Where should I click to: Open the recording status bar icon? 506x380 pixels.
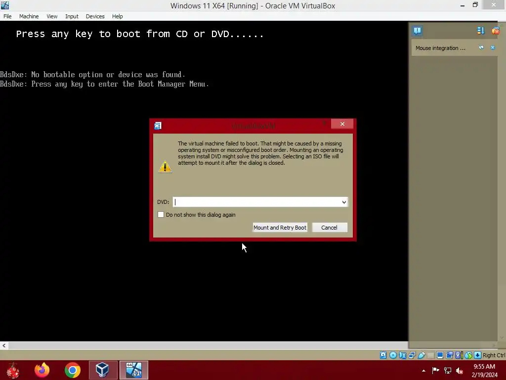point(449,355)
